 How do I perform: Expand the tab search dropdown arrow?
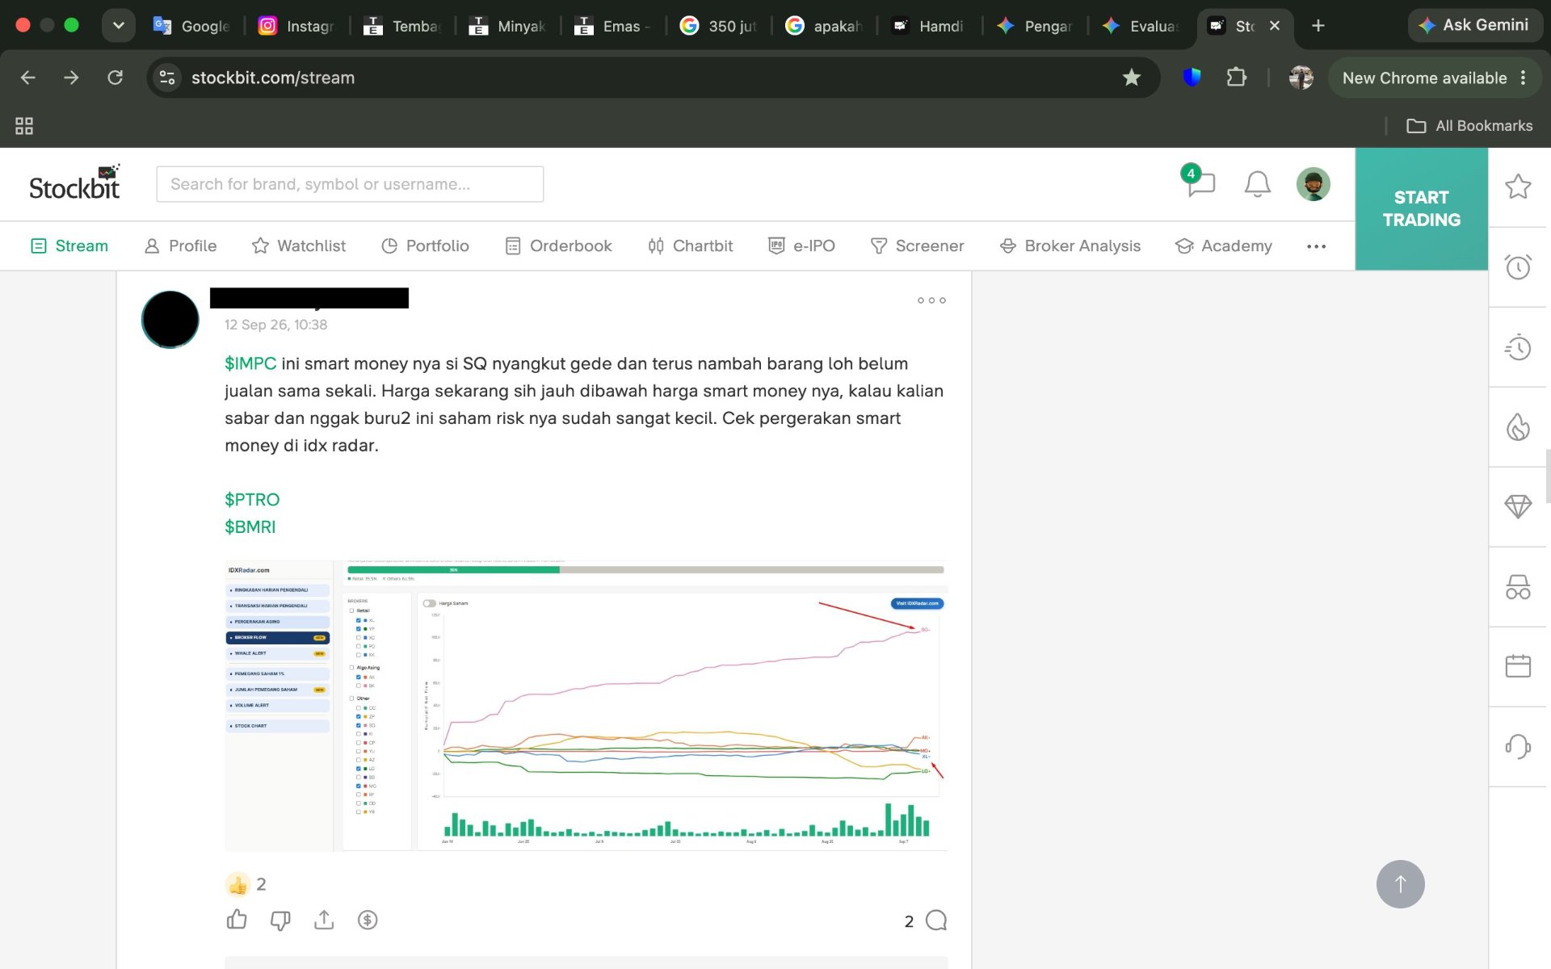pos(119,26)
